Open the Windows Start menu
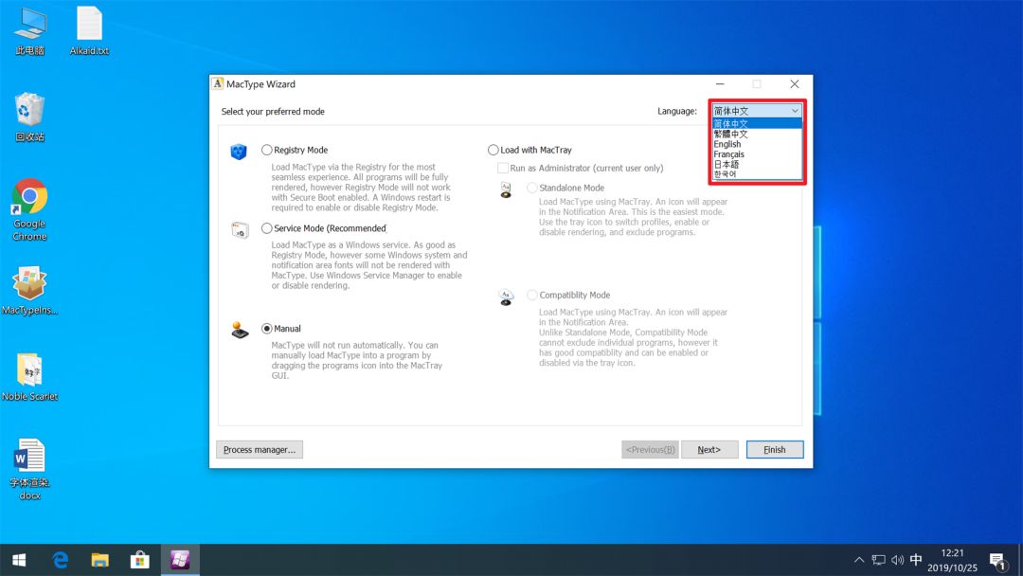 20,560
